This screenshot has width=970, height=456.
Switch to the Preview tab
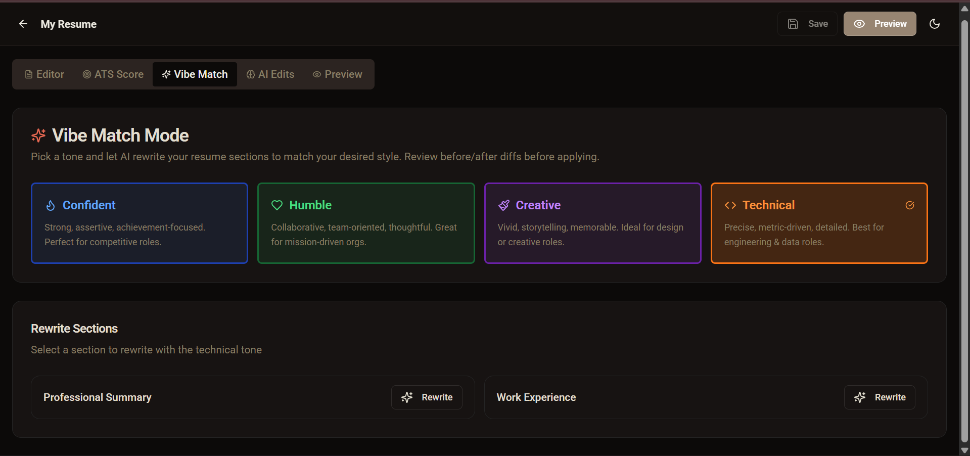pos(337,74)
